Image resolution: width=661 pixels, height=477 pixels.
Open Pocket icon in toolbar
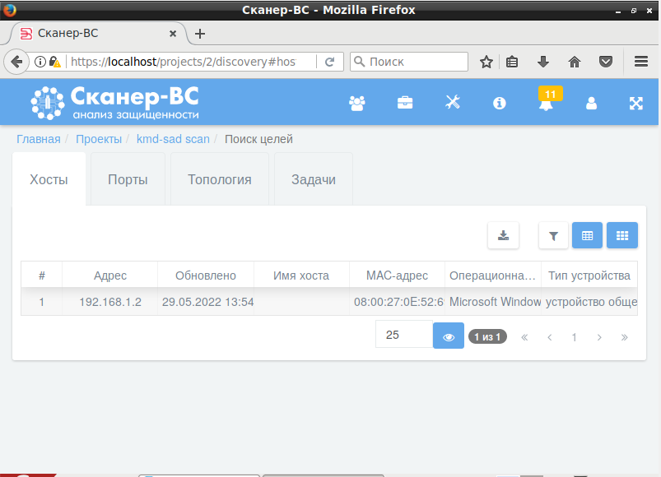(x=606, y=62)
